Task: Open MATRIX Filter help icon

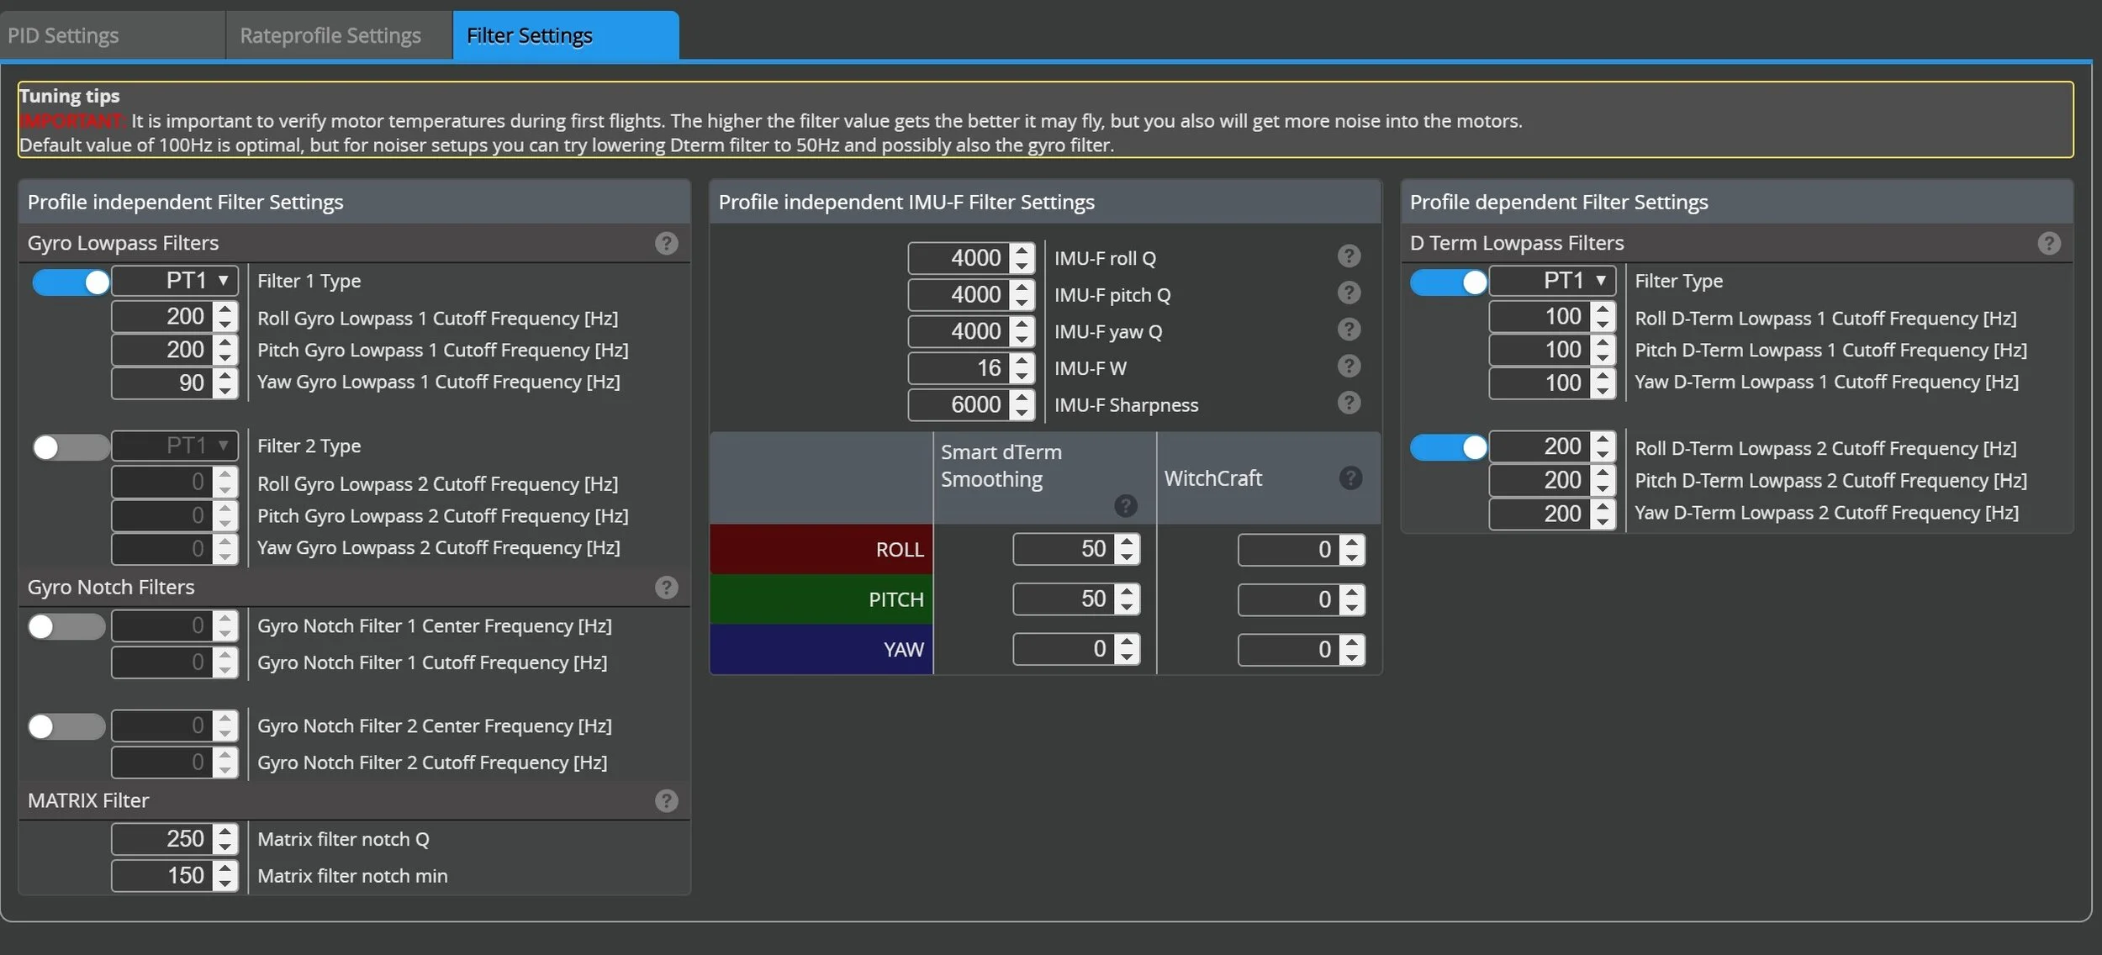Action: [666, 801]
